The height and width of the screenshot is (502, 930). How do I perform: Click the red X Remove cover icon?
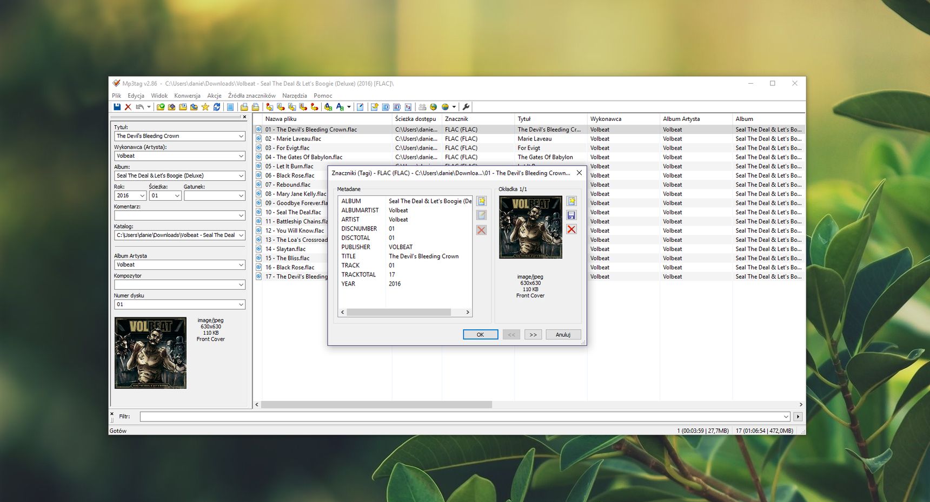(x=572, y=229)
